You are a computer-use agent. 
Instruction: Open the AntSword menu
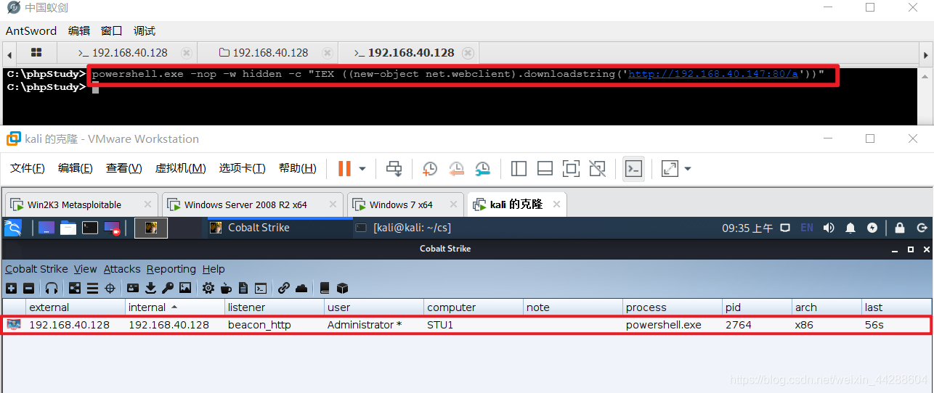tap(31, 30)
